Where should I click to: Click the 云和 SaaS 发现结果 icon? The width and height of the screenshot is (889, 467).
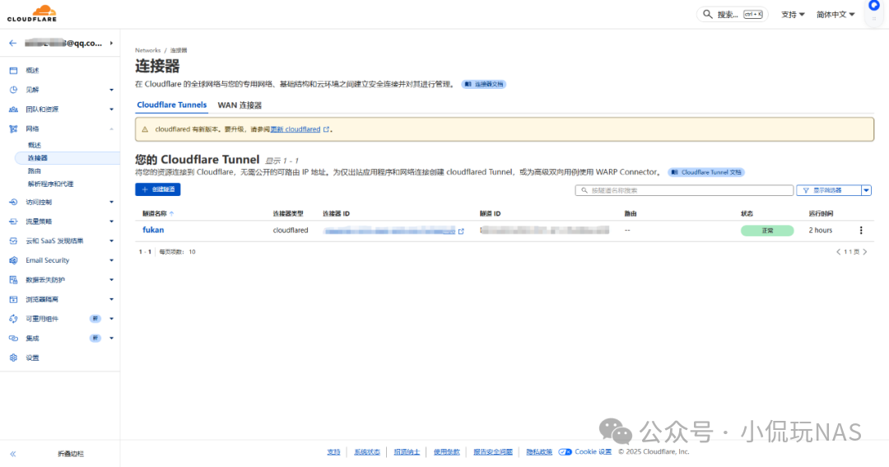[14, 241]
